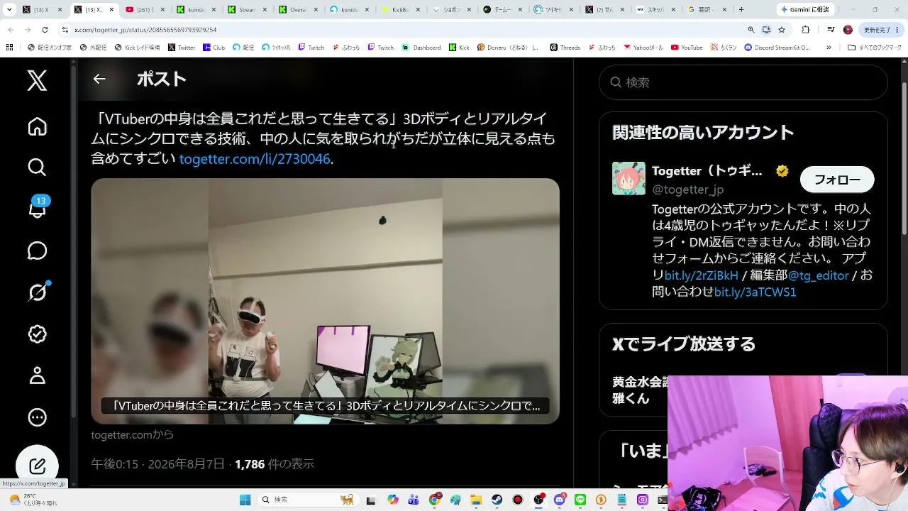Focus the Windows taskbar search box
The width and height of the screenshot is (908, 511).
[x=307, y=500]
